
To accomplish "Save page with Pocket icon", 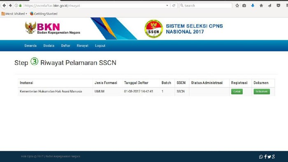I will (279, 5).
